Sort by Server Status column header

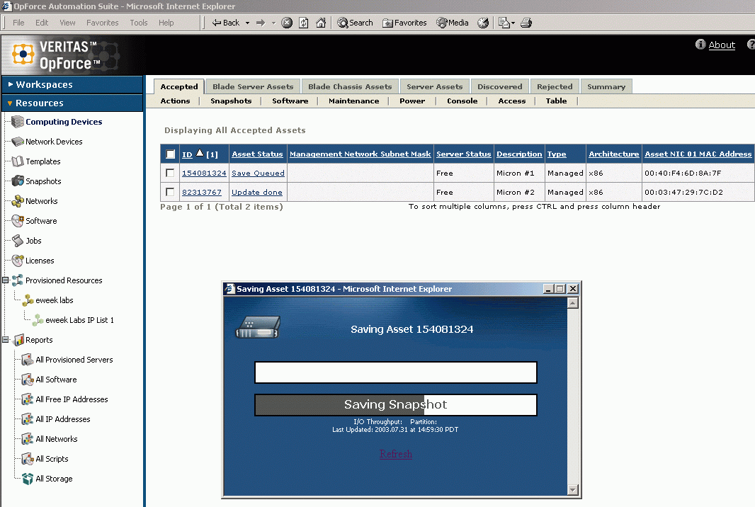[464, 154]
